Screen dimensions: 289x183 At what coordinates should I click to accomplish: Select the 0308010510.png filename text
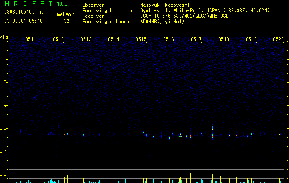click(23, 12)
